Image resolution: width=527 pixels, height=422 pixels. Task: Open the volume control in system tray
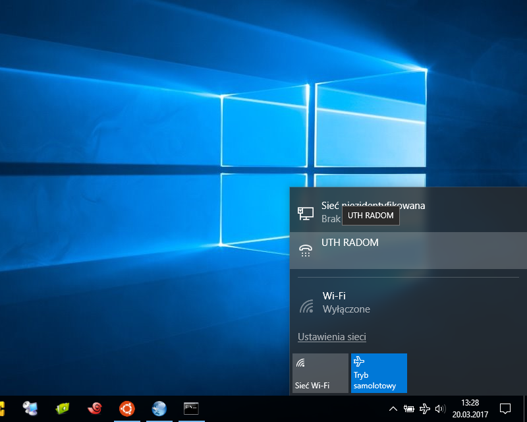tap(440, 409)
